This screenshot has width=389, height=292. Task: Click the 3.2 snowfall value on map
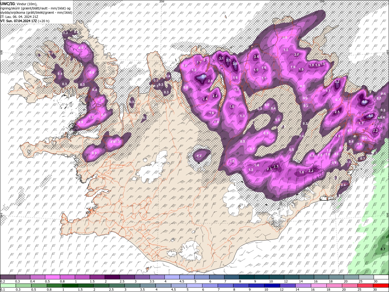[x=337, y=82]
